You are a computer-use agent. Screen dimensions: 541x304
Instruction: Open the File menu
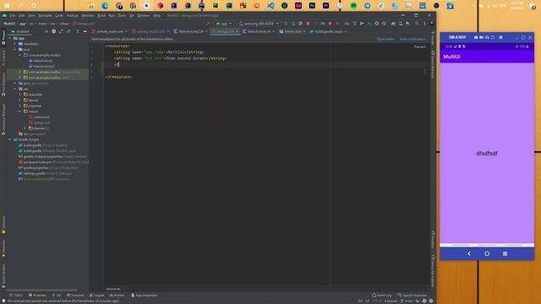13,15
